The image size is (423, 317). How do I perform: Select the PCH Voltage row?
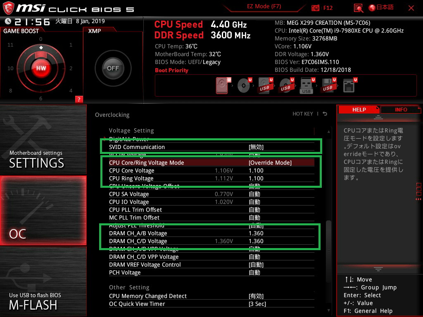coord(211,272)
